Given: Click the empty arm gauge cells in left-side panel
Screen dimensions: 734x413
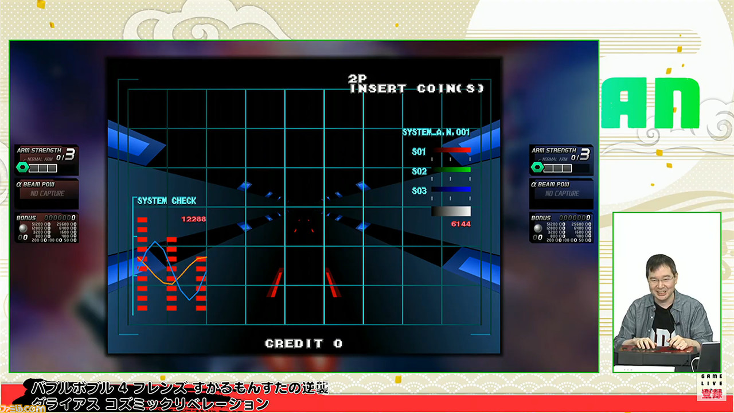Looking at the screenshot, I should click(x=44, y=168).
